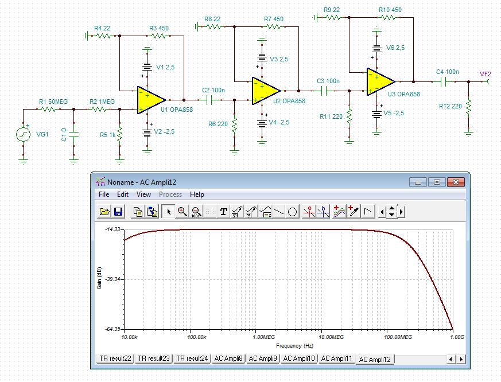Select the draw line tool
The image size is (501, 382).
point(278,212)
